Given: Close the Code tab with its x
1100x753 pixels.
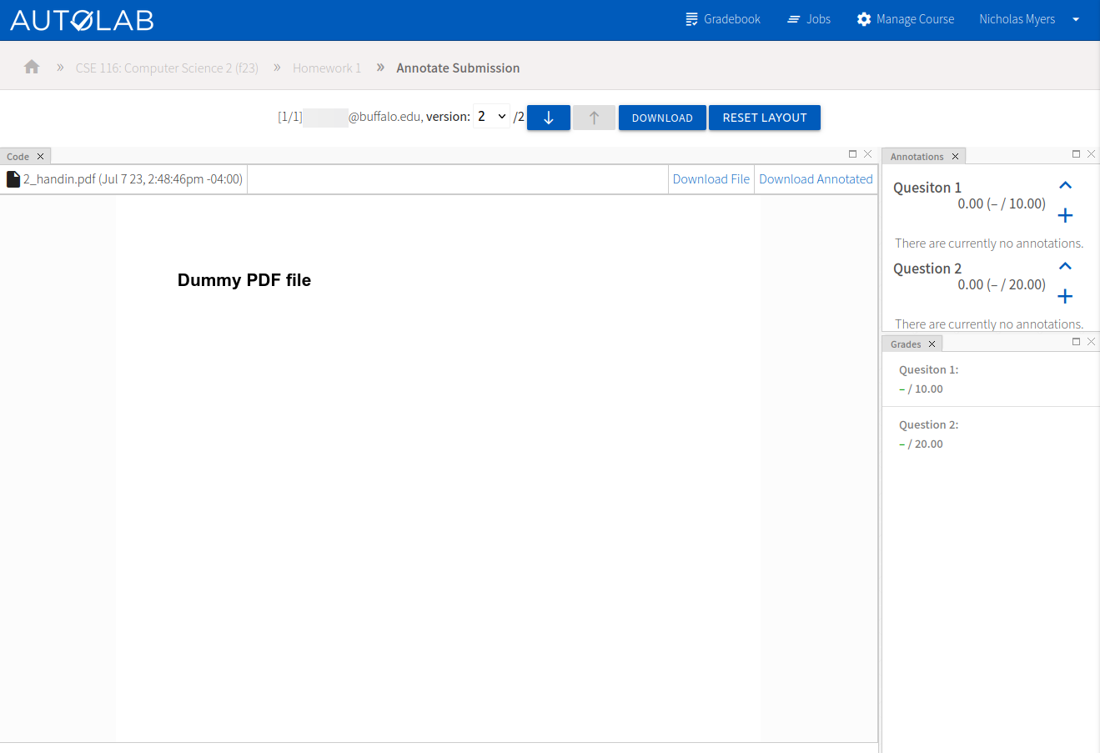Looking at the screenshot, I should (40, 157).
